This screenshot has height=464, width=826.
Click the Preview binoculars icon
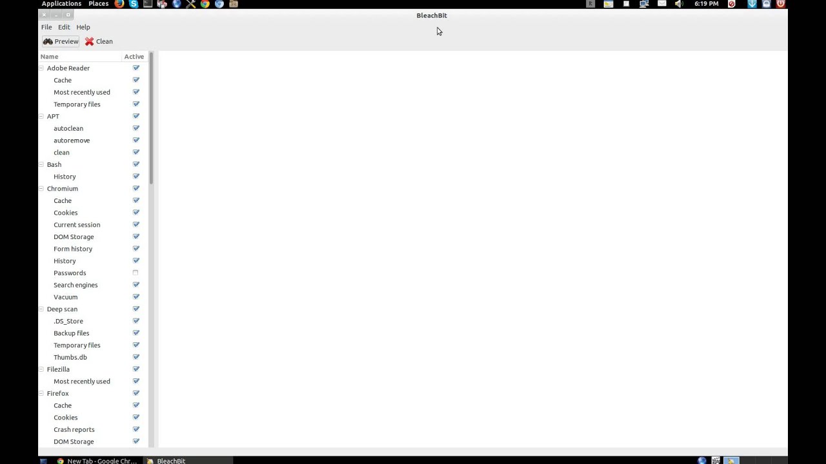[x=48, y=41]
